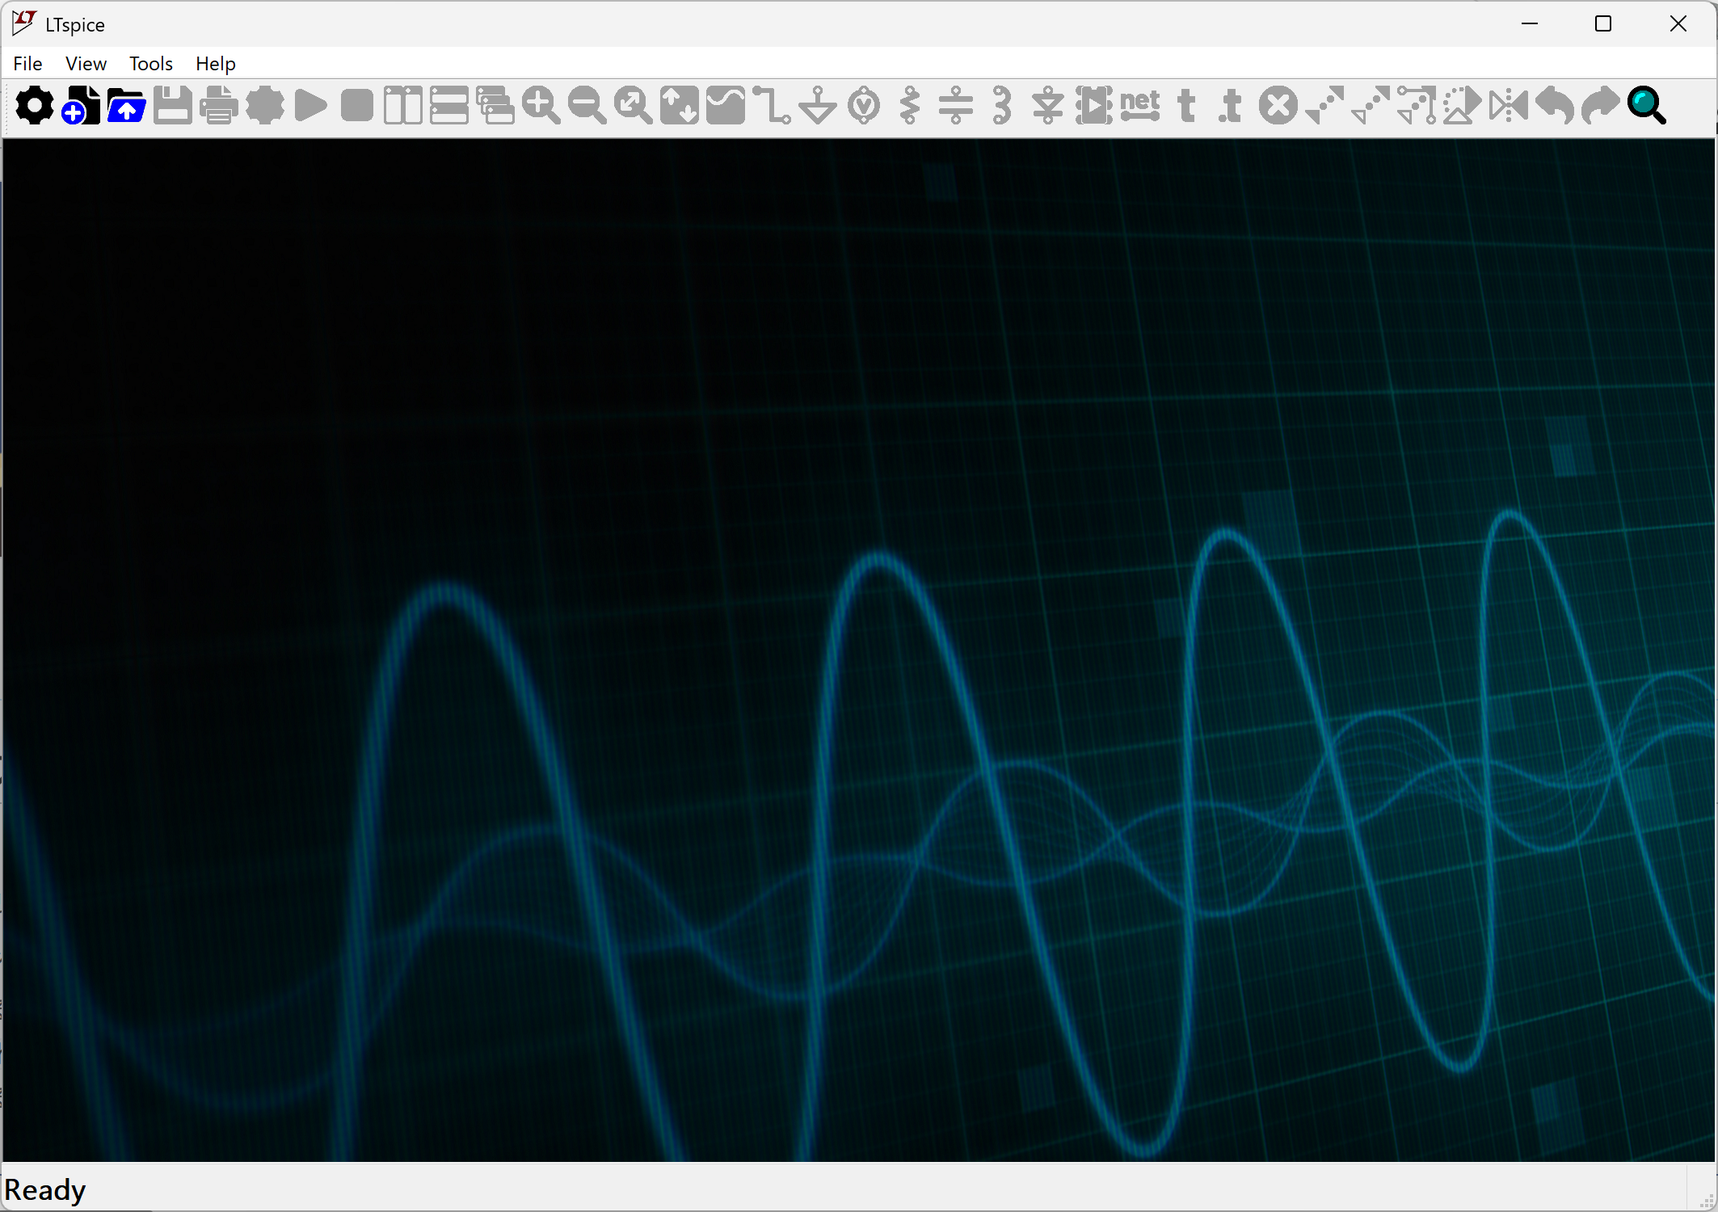The width and height of the screenshot is (1718, 1212).
Task: Select the draw Wire tool
Action: pos(772,106)
